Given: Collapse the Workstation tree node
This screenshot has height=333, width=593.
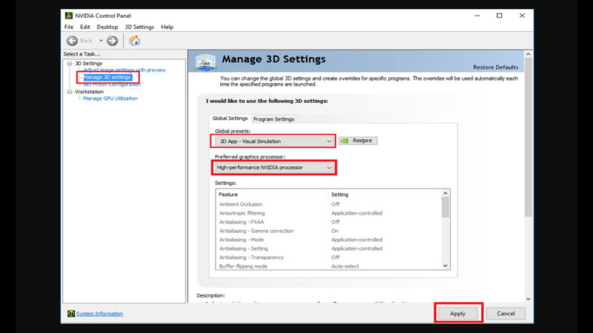Looking at the screenshot, I should click(x=70, y=92).
